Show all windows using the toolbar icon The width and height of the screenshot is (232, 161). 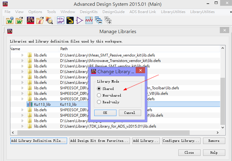point(108,20)
